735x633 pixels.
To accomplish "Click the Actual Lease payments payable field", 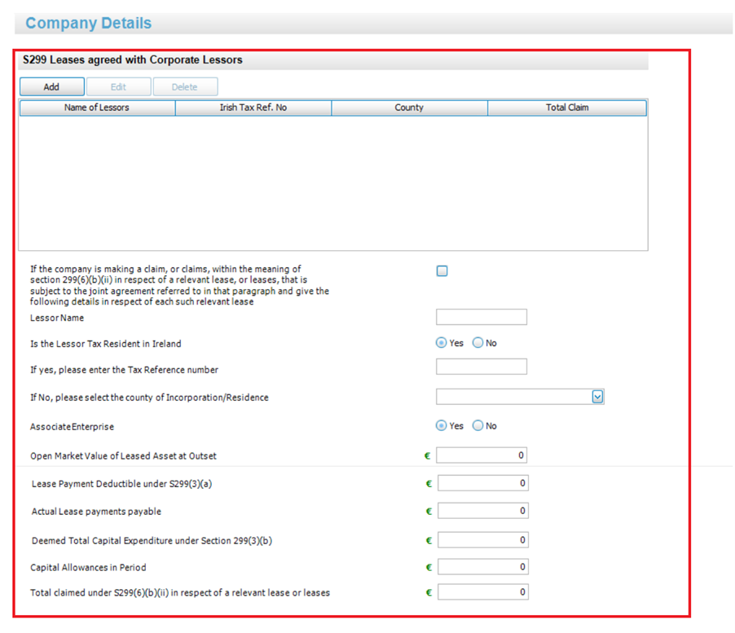I will pyautogui.click(x=483, y=511).
